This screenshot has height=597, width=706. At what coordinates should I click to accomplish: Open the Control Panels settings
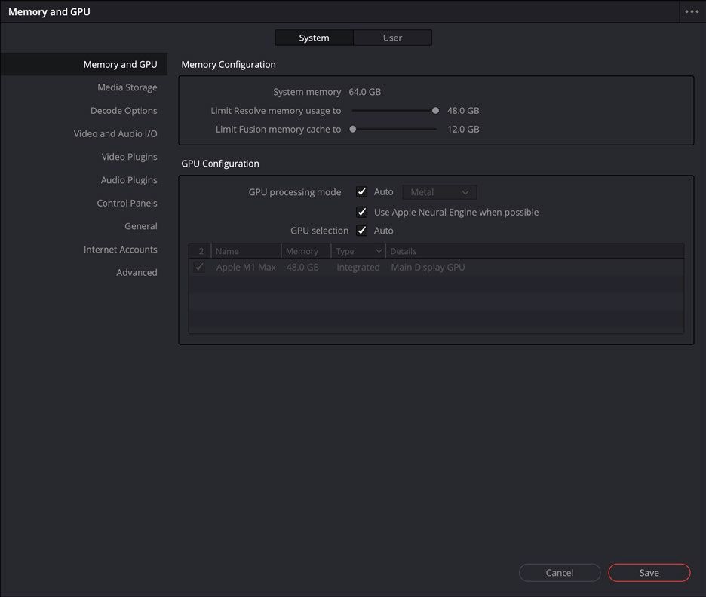pyautogui.click(x=127, y=203)
